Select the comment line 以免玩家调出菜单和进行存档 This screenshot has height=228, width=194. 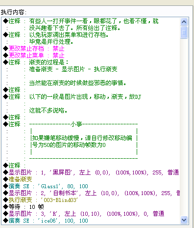click(56, 35)
